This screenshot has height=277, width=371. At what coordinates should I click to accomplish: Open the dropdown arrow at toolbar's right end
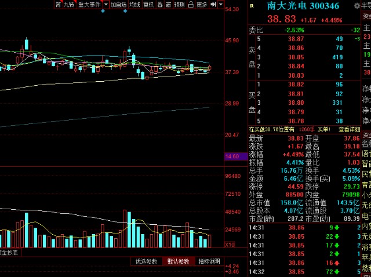[220, 4]
